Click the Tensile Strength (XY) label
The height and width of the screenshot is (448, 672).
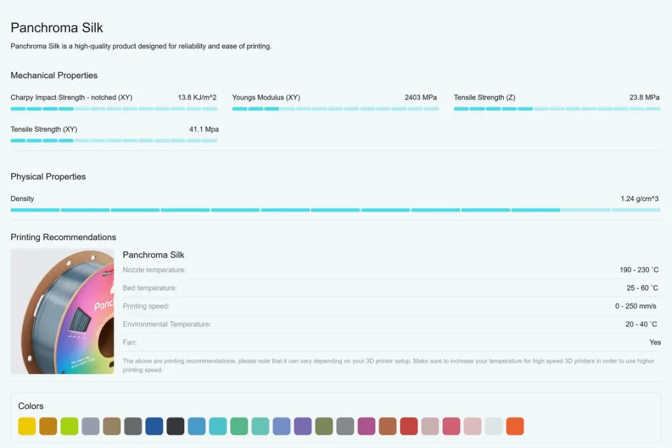pyautogui.click(x=44, y=129)
